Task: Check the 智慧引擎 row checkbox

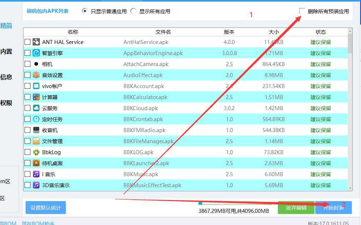Action: [x=27, y=53]
